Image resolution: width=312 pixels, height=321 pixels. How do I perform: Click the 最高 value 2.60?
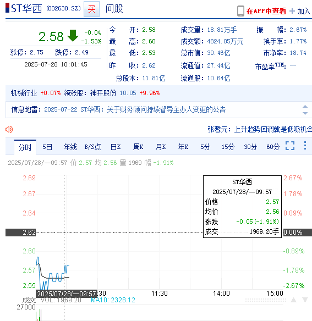(149, 42)
